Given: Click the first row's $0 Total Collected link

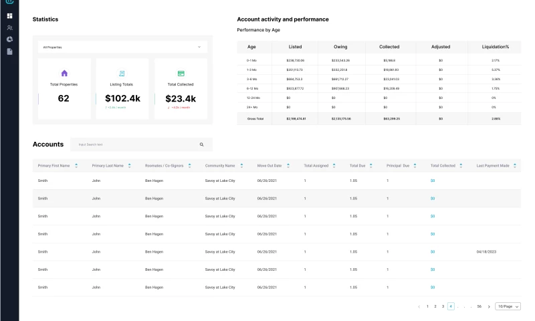Looking at the screenshot, I should 433,181.
